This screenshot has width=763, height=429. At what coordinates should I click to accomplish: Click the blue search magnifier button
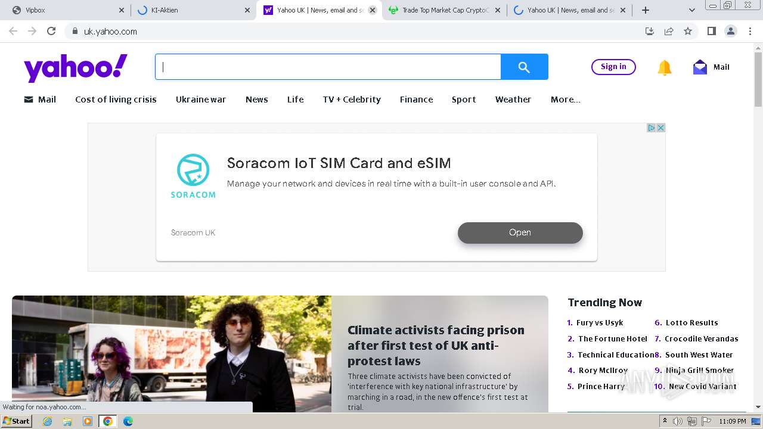[x=524, y=67]
